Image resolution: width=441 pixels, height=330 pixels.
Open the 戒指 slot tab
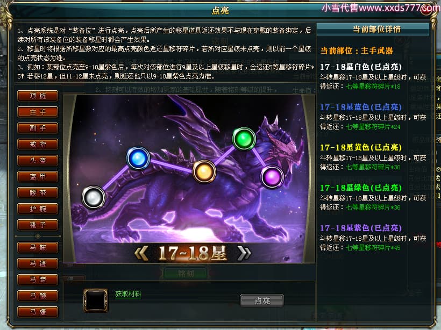click(38, 144)
